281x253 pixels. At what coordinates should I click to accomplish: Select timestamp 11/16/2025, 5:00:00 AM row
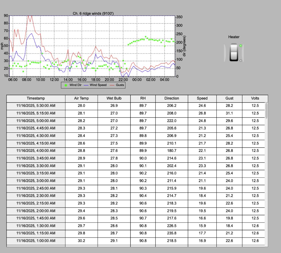[136, 121]
